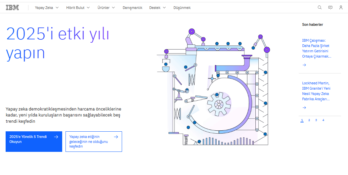Expand the Hibrit Bulut dropdown menu
348x175 pixels.
(x=78, y=8)
